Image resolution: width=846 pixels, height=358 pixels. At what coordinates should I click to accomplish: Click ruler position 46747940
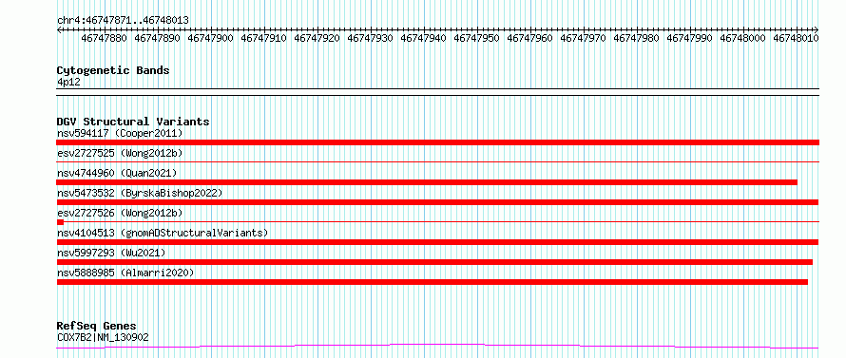tap(424, 38)
